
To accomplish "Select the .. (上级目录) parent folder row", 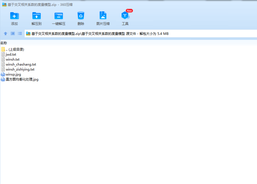I will pyautogui.click(x=13, y=50).
